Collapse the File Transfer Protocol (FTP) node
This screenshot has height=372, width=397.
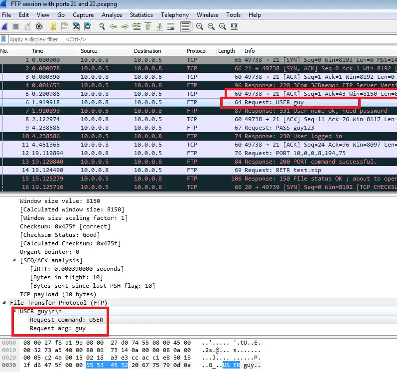(x=4, y=302)
